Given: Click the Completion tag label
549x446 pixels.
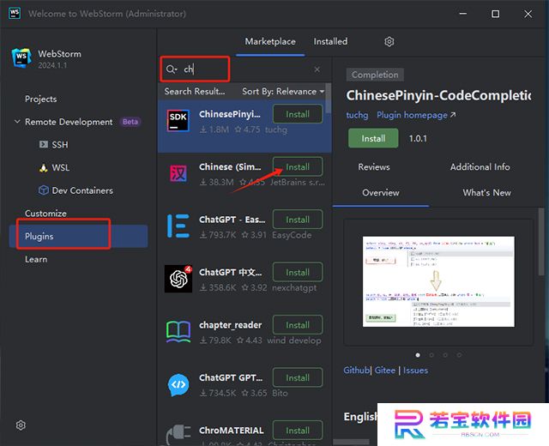Looking at the screenshot, I should 375,75.
